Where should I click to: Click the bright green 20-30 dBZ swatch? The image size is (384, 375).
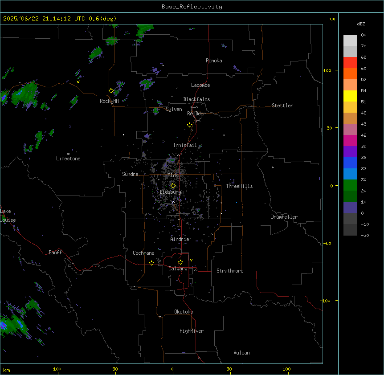[x=350, y=185]
